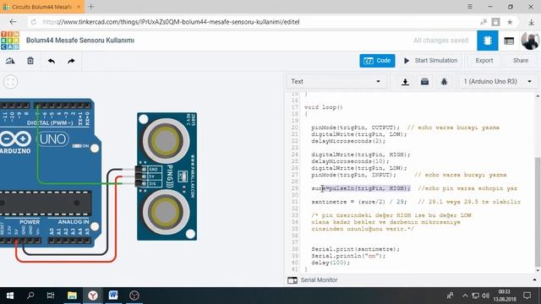
Task: Select the PING ultrasonic sensor component
Action: point(167,176)
